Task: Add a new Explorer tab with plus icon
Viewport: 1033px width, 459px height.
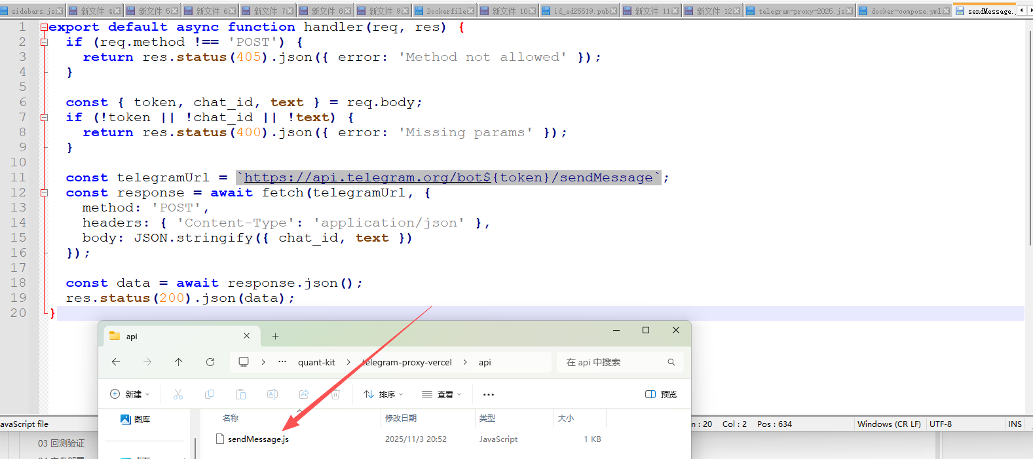Action: [x=276, y=337]
